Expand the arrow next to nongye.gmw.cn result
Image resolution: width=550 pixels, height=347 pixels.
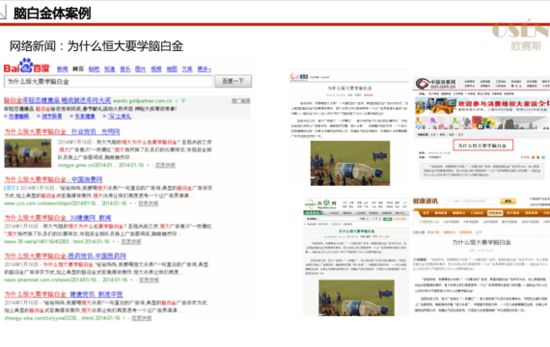[x=148, y=165]
